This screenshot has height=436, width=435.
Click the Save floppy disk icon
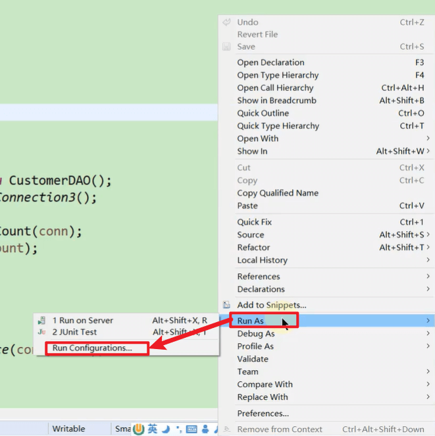(226, 47)
